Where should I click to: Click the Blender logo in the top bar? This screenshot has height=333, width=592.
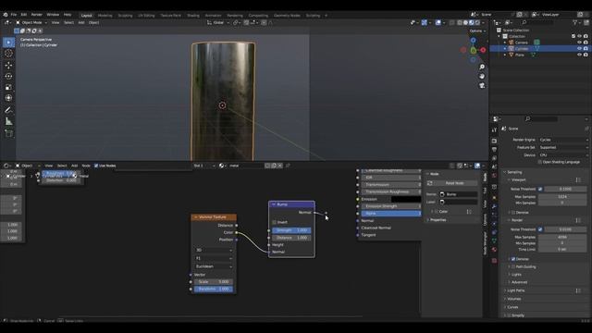click(6, 15)
